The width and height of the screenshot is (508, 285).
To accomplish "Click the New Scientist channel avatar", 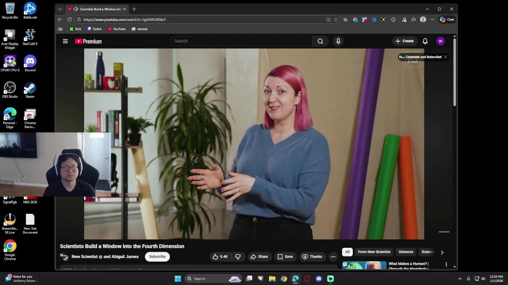I will pyautogui.click(x=64, y=256).
